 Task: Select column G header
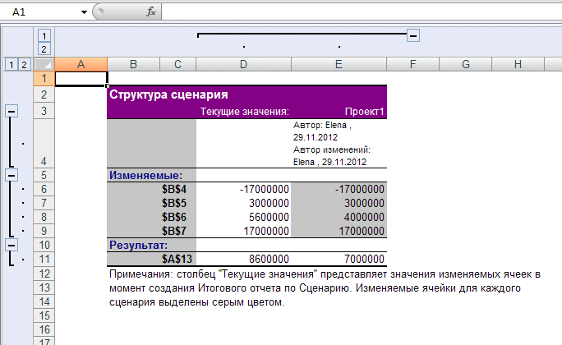(466, 65)
